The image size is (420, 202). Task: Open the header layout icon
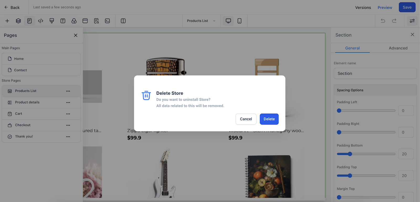[85, 21]
